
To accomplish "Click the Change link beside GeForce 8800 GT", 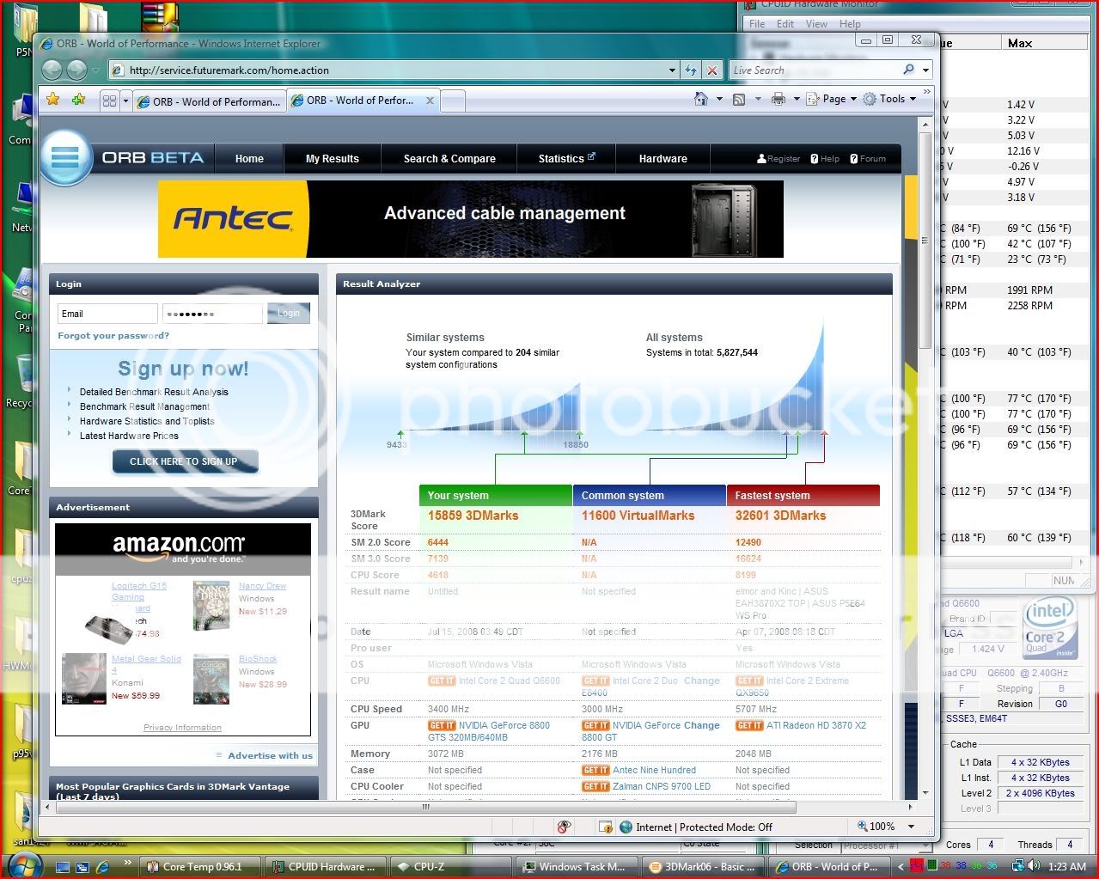I will click(x=702, y=725).
